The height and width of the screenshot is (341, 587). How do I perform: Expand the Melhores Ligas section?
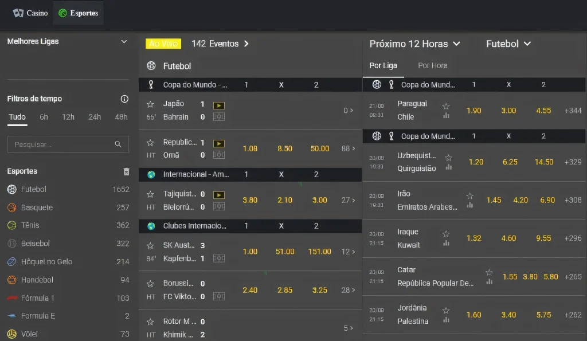point(124,41)
